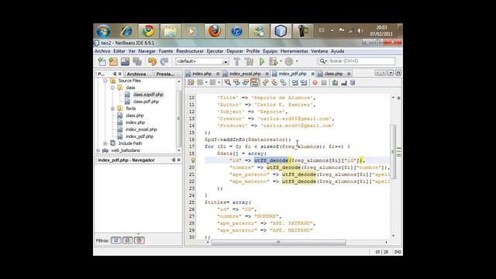Click the Profile Project icon
This screenshot has width=496, height=279.
click(x=289, y=61)
